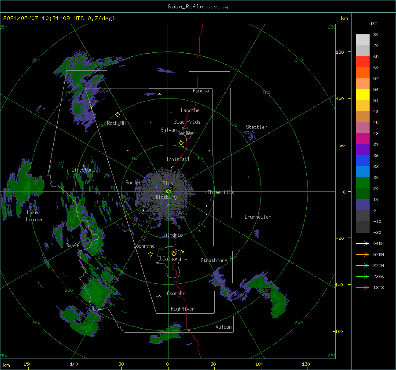Click the radar center diamond at Olds
Viewport: 396px width, 370px height.
click(x=168, y=191)
